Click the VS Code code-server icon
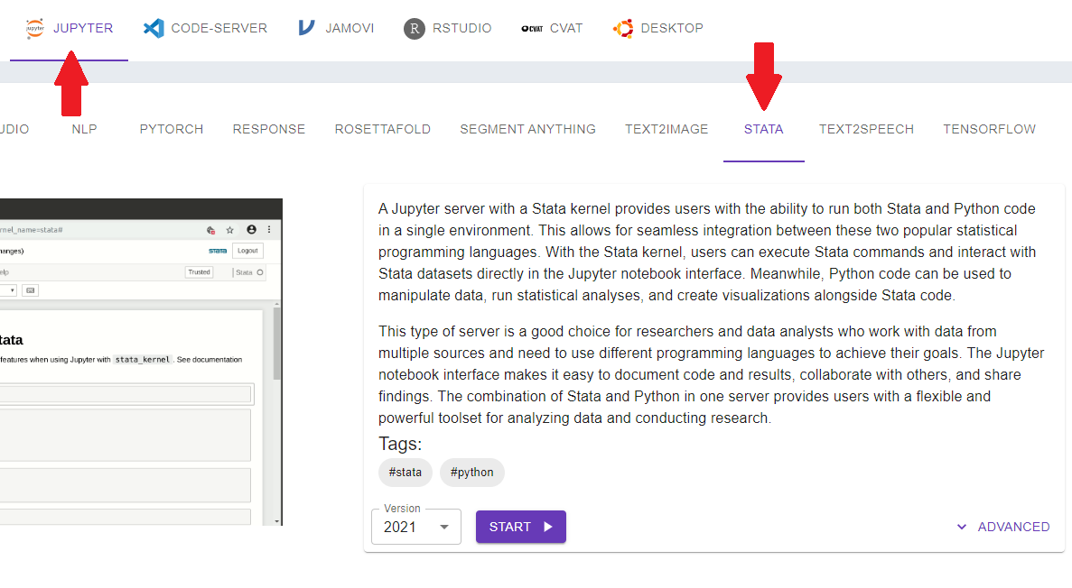Image resolution: width=1072 pixels, height=588 pixels. click(x=154, y=28)
